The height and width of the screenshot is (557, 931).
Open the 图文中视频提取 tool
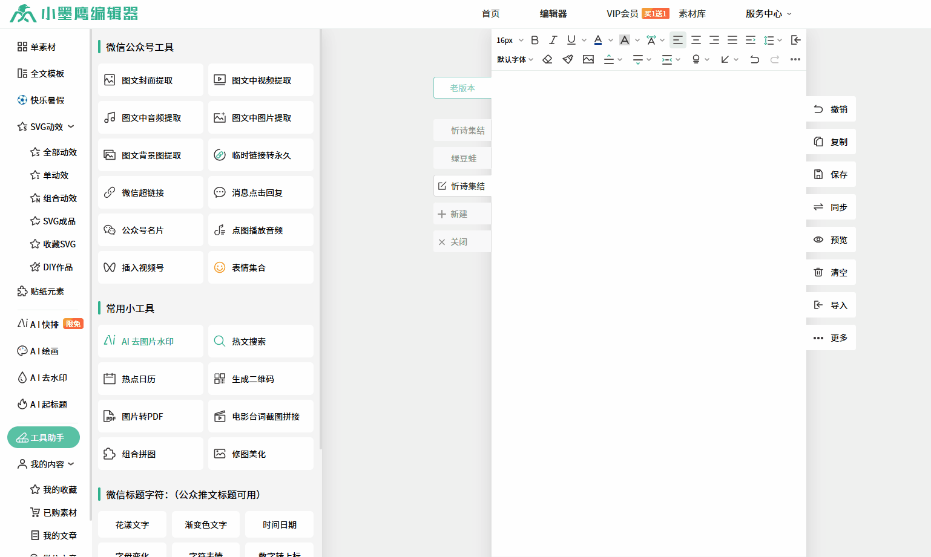261,80
